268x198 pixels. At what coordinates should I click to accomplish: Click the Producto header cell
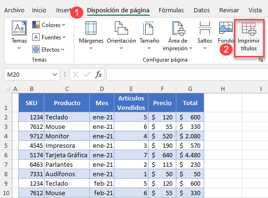coord(67,103)
